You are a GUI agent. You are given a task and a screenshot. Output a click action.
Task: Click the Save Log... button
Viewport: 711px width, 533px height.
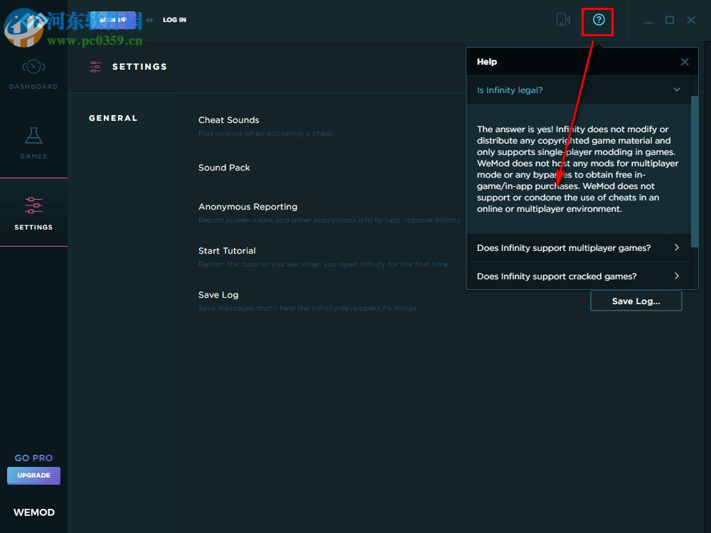coord(636,301)
